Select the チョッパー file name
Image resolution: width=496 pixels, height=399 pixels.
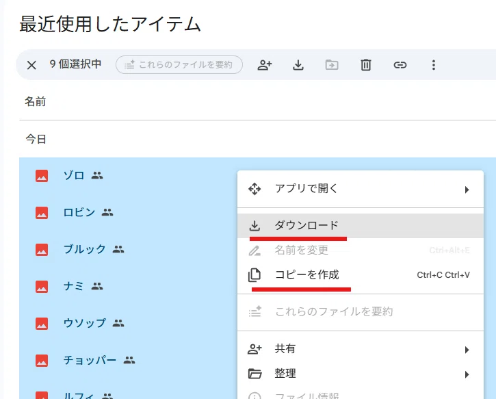point(90,360)
